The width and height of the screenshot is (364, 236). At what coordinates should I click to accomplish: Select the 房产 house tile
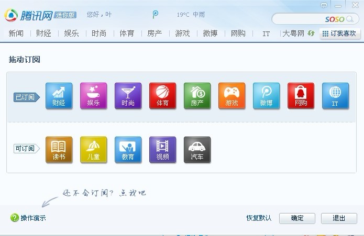coord(197,96)
